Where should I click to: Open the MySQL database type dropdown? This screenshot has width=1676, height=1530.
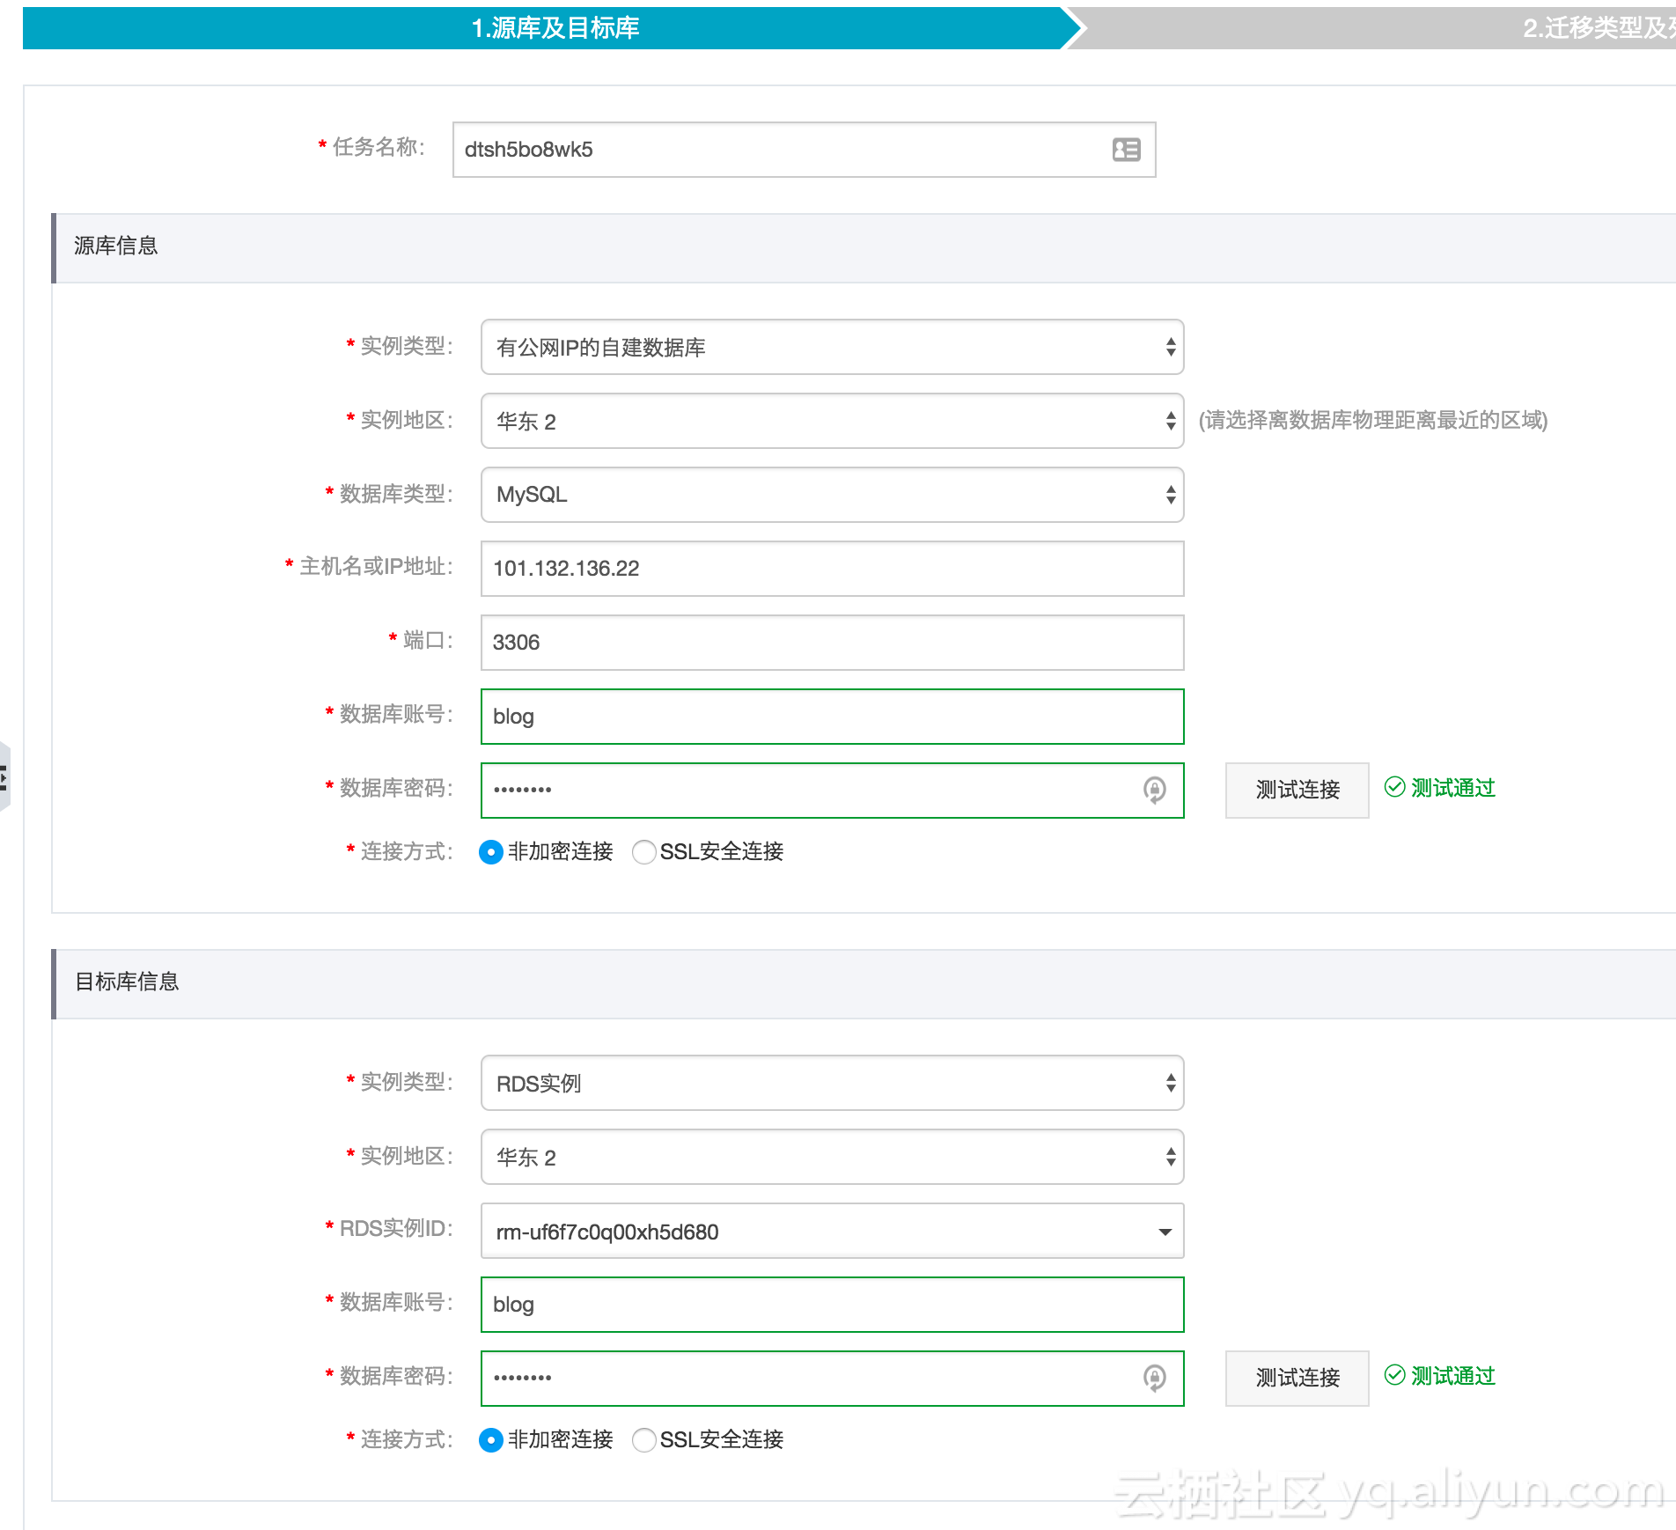tap(832, 495)
